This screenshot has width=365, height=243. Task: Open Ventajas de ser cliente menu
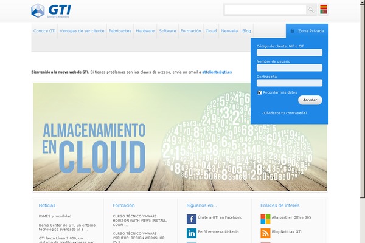[x=82, y=31]
